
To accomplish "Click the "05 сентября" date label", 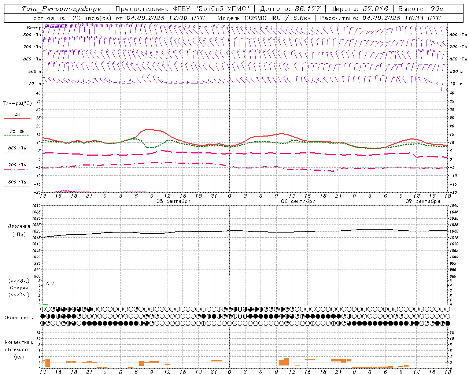I will pyautogui.click(x=174, y=201).
